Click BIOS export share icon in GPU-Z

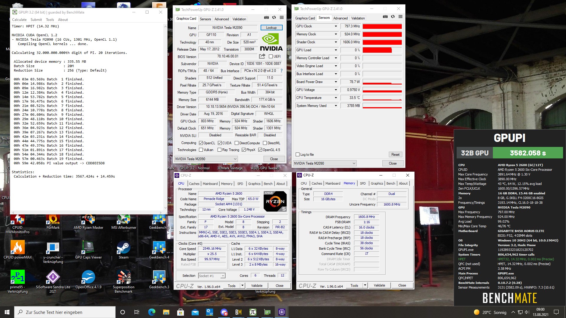(x=262, y=56)
